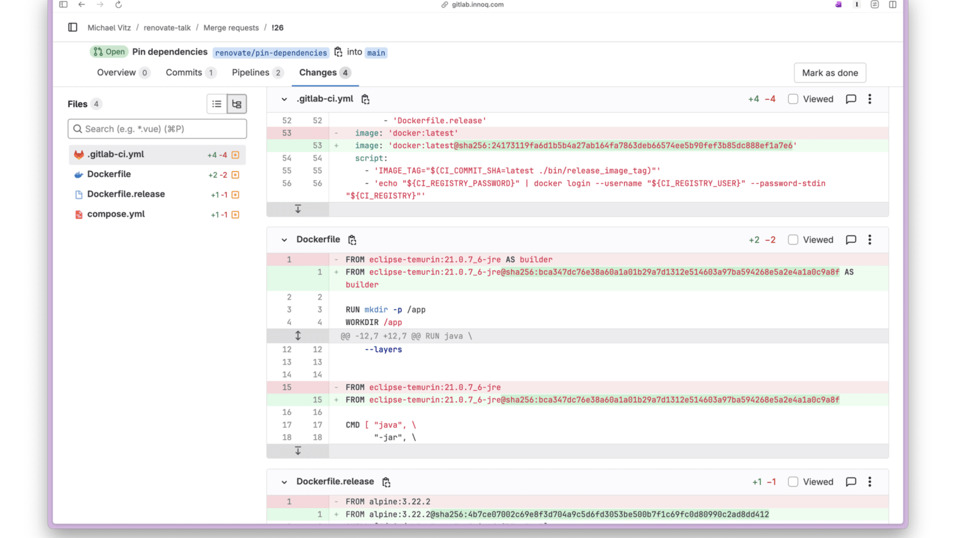Select Dockerfile in file tree

pyautogui.click(x=157, y=175)
